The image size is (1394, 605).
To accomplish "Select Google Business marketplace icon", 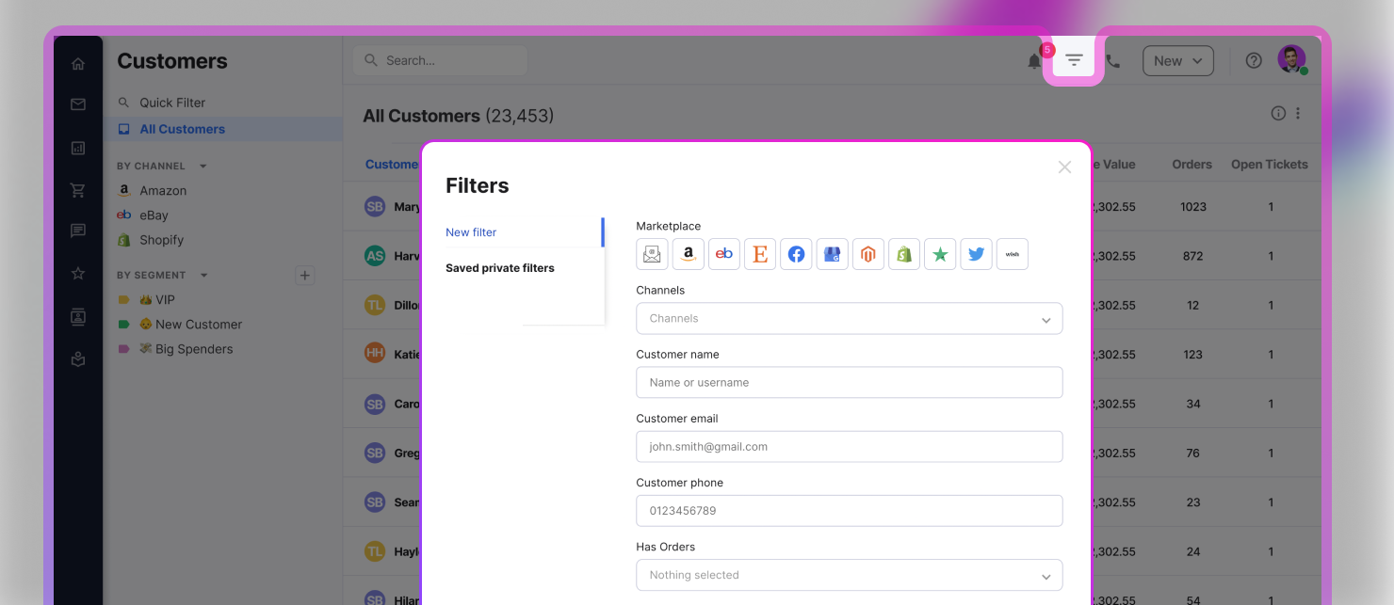I will (x=832, y=254).
